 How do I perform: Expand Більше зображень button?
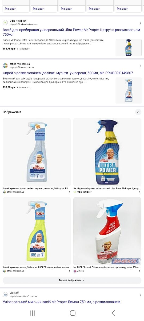[72, 280]
